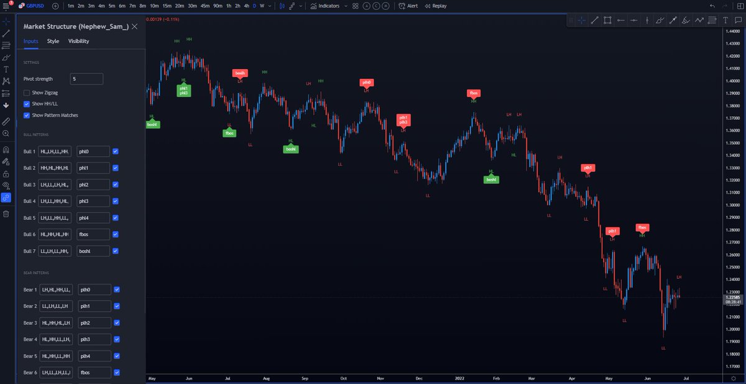Activate the zoom in tool
The width and height of the screenshot is (746, 384).
point(6,134)
